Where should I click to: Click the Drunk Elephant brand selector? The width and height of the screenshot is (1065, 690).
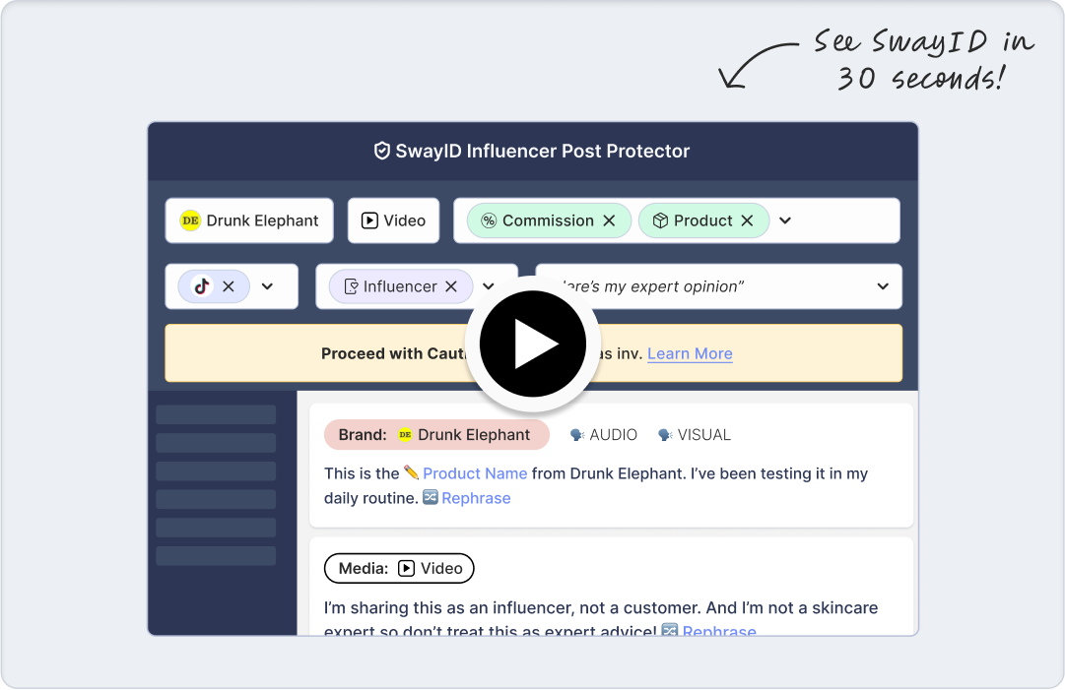(x=249, y=220)
